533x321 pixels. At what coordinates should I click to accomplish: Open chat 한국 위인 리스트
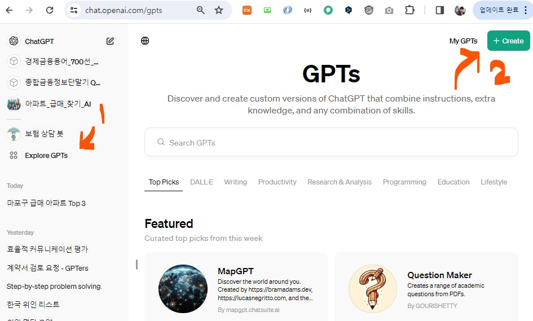coord(33,304)
